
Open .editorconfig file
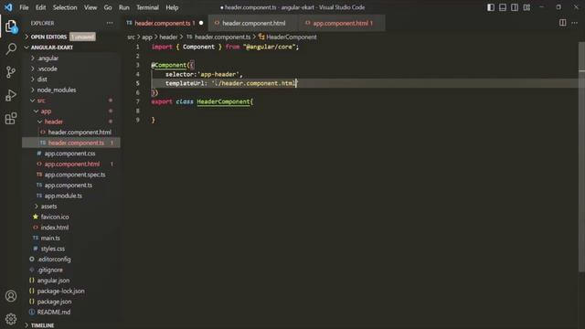point(54,259)
